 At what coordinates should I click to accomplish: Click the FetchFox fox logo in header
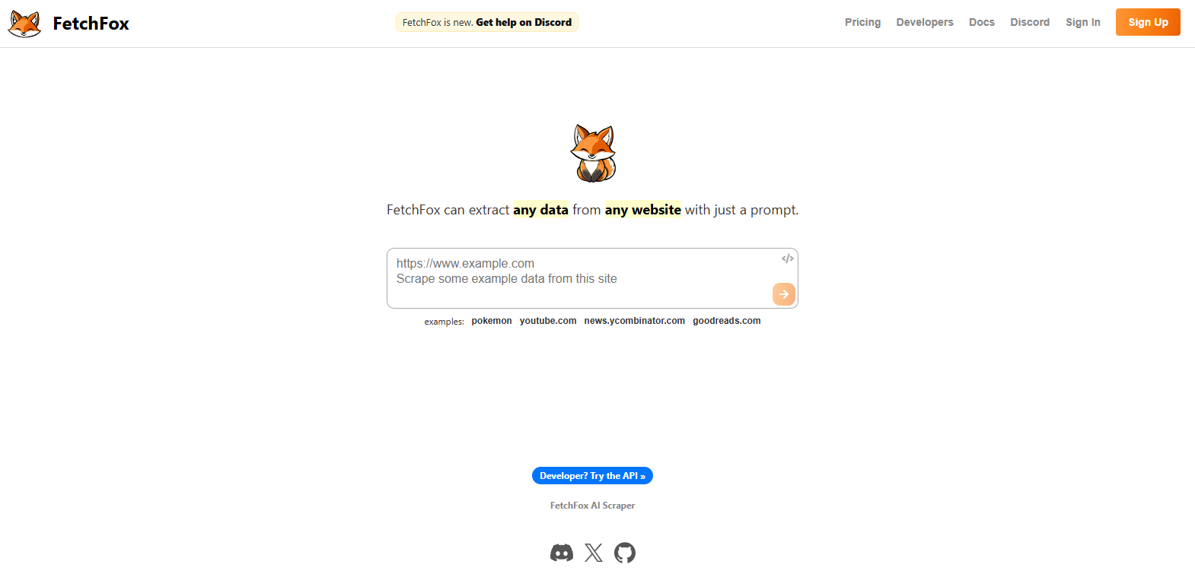[24, 24]
